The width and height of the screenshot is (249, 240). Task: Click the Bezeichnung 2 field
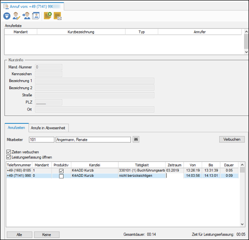(x=95, y=88)
